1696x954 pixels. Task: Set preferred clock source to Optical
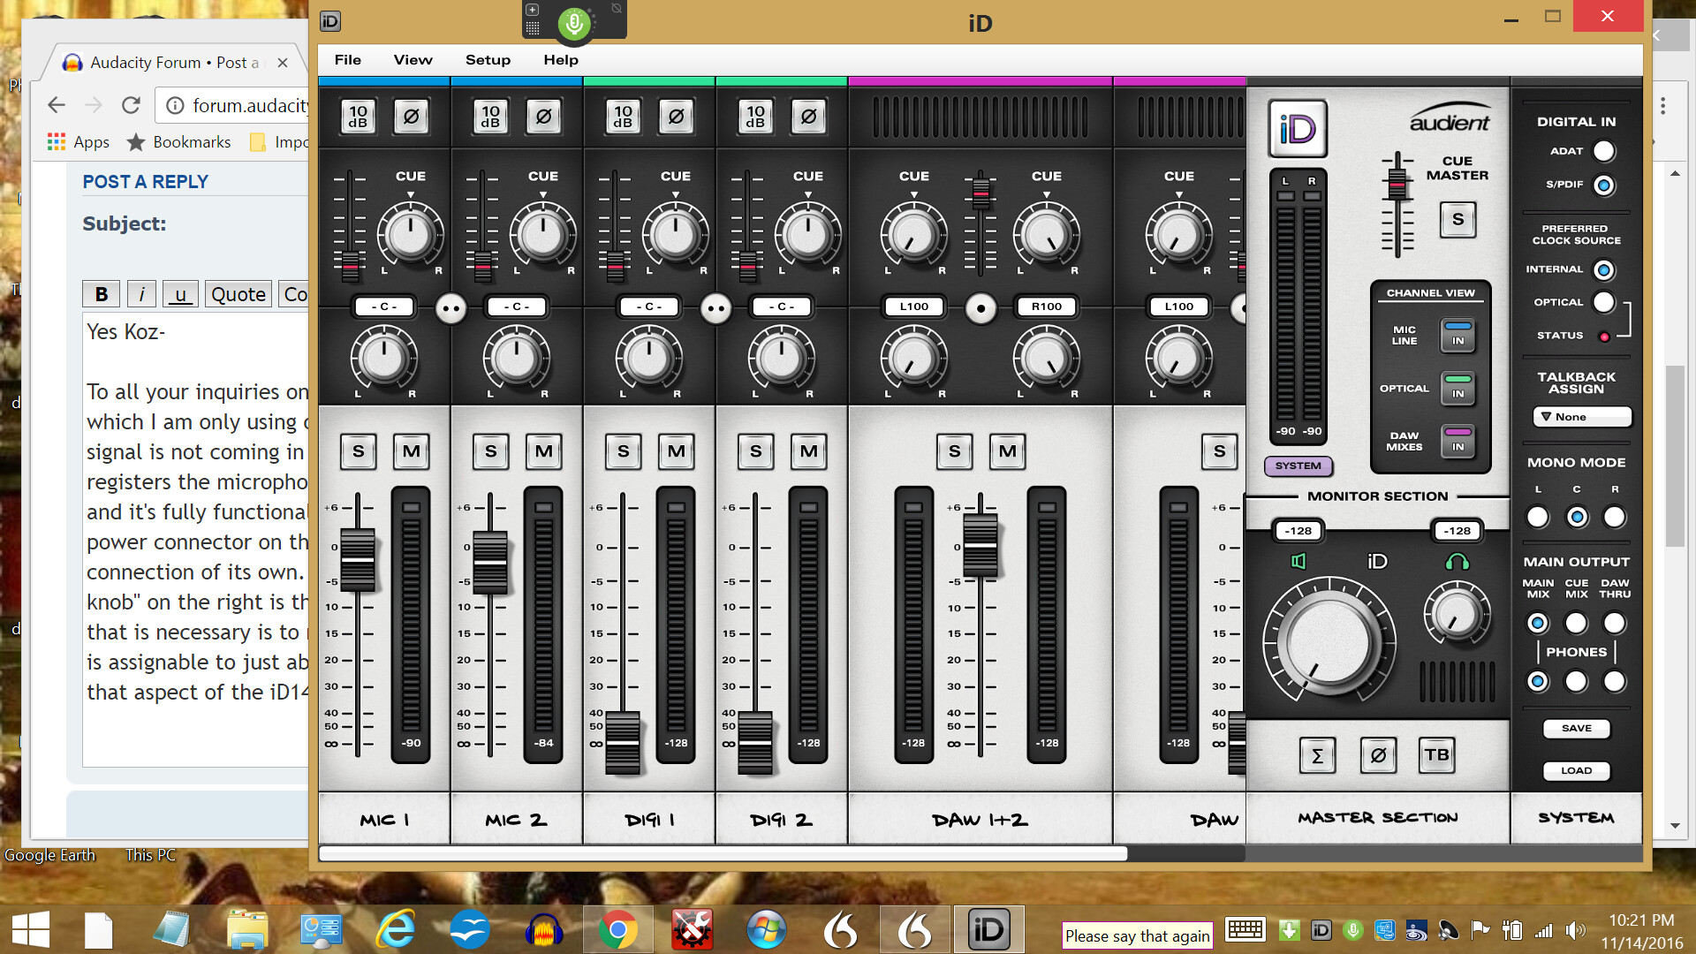(1604, 301)
